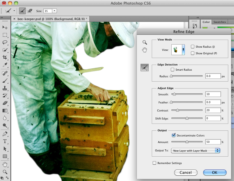Select the Lasso tool in the toolbar
The width and height of the screenshot is (234, 181).
coord(5,43)
